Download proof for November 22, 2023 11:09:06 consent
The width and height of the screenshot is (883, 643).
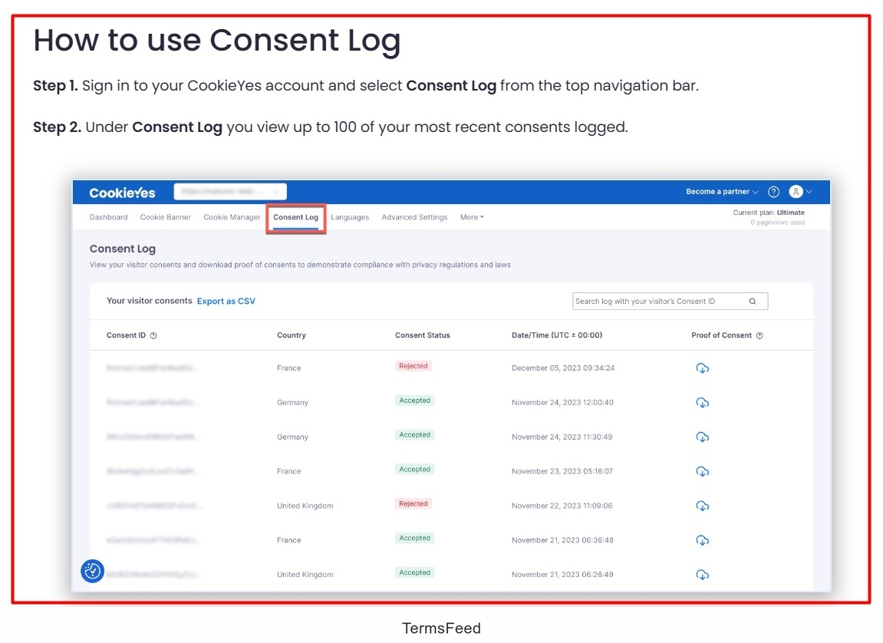[x=702, y=506]
